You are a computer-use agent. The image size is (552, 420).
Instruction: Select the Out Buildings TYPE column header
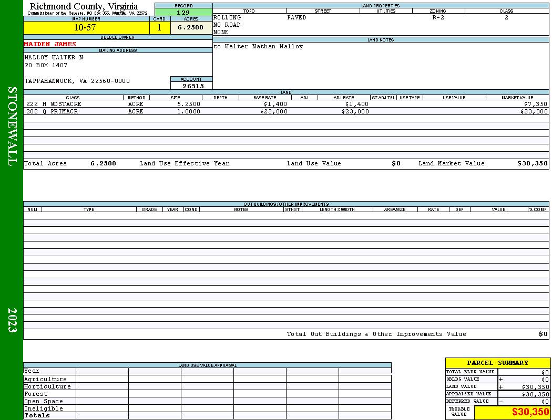(x=89, y=209)
